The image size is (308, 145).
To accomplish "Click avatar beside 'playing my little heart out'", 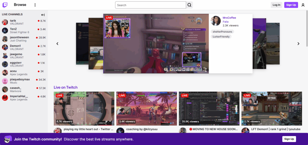I will (58, 131).
